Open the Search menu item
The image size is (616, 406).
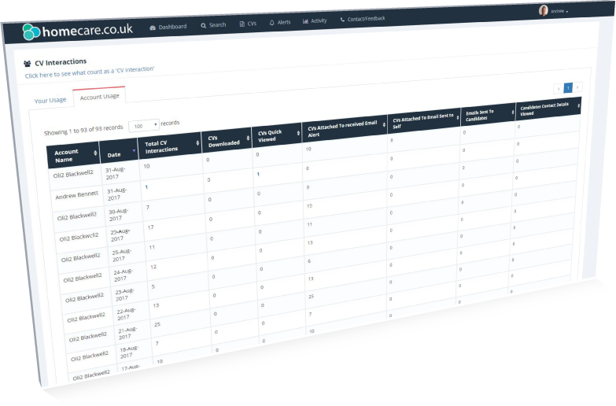[x=213, y=25]
